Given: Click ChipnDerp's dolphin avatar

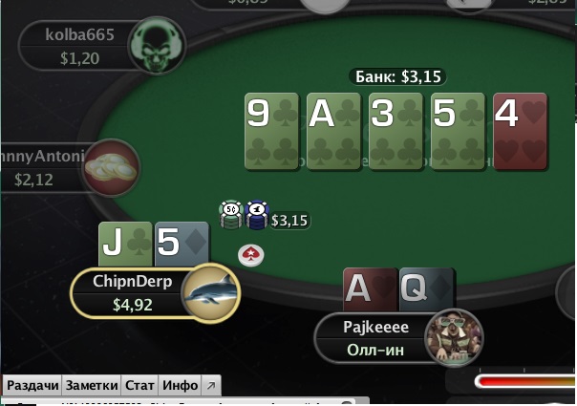Looking at the screenshot, I should pos(210,293).
